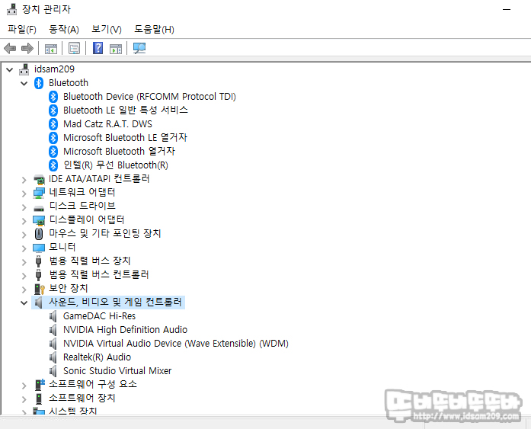This screenshot has height=429, width=531.
Task: Click the 마우스 및 기타 포인팅 장치 icon
Action: [x=39, y=234]
